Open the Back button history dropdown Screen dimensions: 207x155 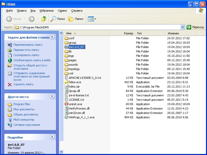coord(24,19)
